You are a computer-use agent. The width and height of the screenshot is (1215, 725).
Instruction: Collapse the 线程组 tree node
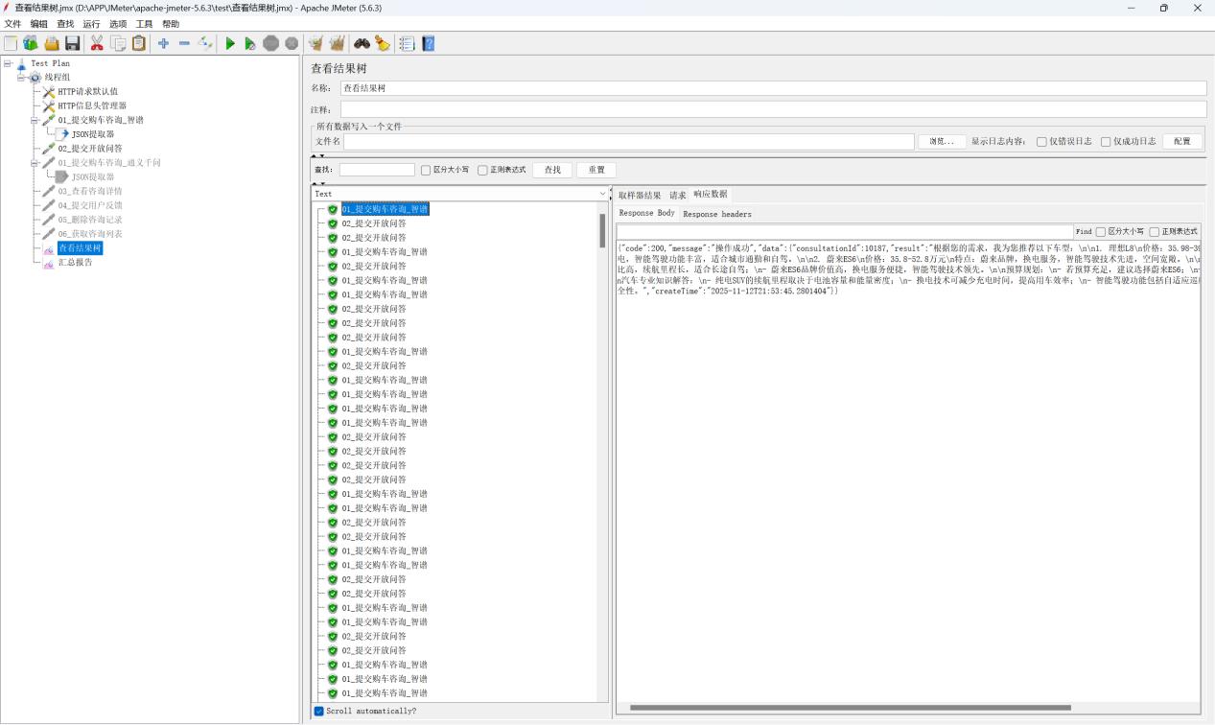pyautogui.click(x=21, y=78)
